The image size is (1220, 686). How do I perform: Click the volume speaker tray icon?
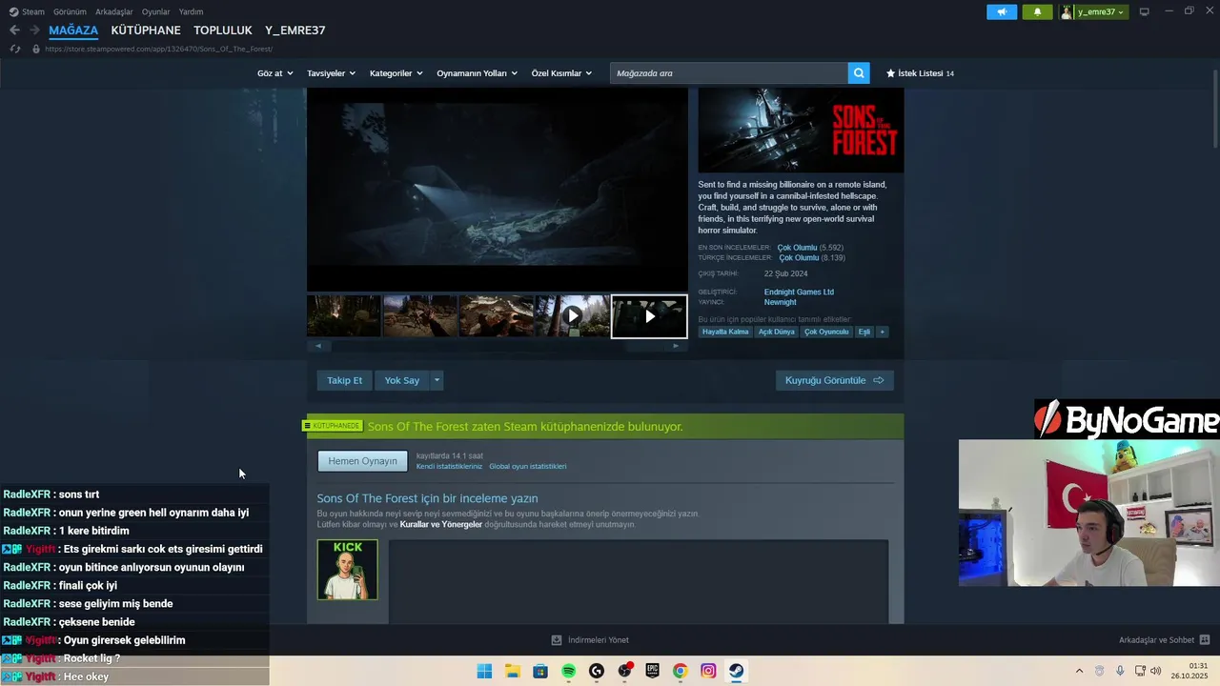pos(1156,671)
